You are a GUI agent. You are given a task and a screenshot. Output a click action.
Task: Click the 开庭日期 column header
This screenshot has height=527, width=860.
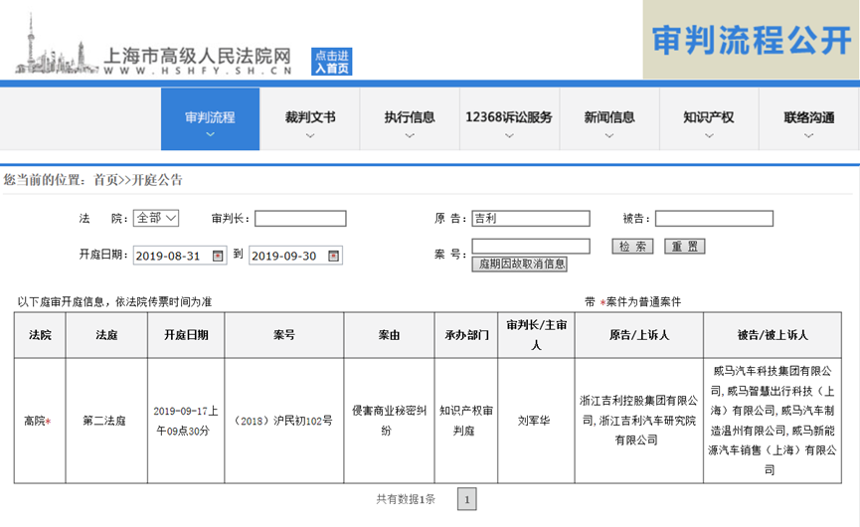click(186, 335)
